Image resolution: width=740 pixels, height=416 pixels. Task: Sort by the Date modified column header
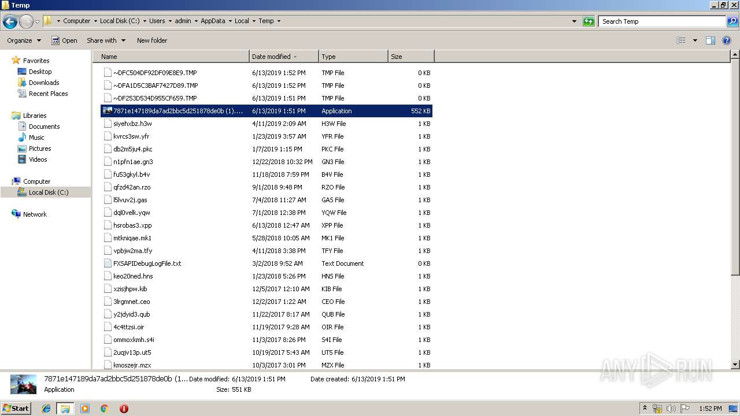[x=284, y=57]
